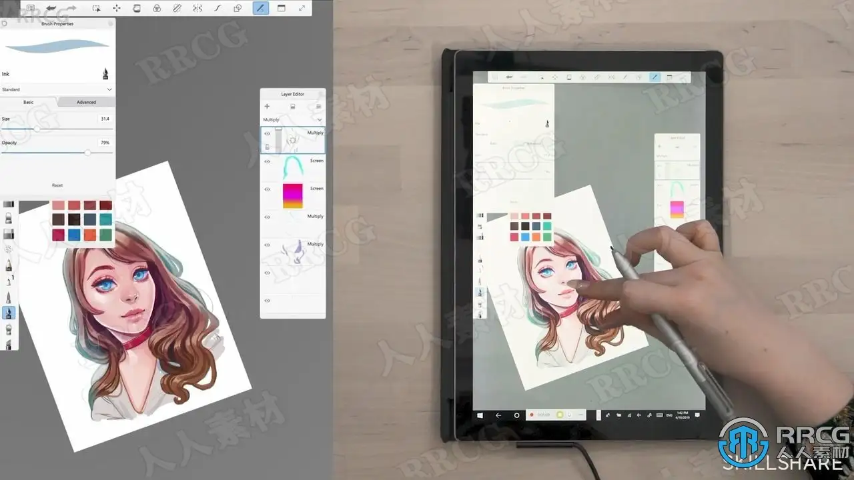Close the Brush Properties panel with circle button
854x480 pixels.
(x=5, y=23)
